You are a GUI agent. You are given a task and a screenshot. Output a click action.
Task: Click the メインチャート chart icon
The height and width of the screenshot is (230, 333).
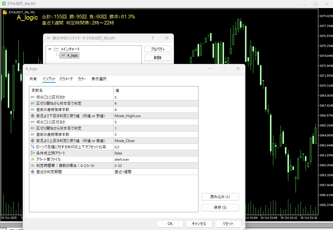coord(57,49)
